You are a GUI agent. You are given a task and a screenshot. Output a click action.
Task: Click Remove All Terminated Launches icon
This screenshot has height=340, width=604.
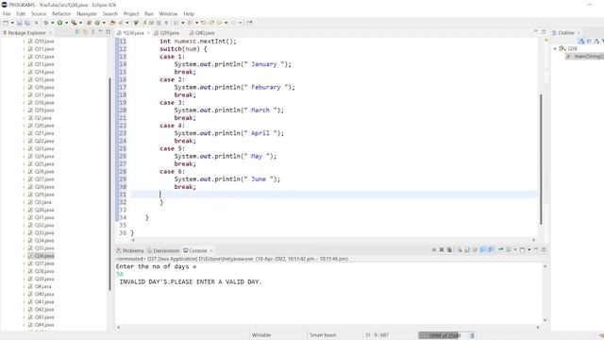click(x=449, y=249)
